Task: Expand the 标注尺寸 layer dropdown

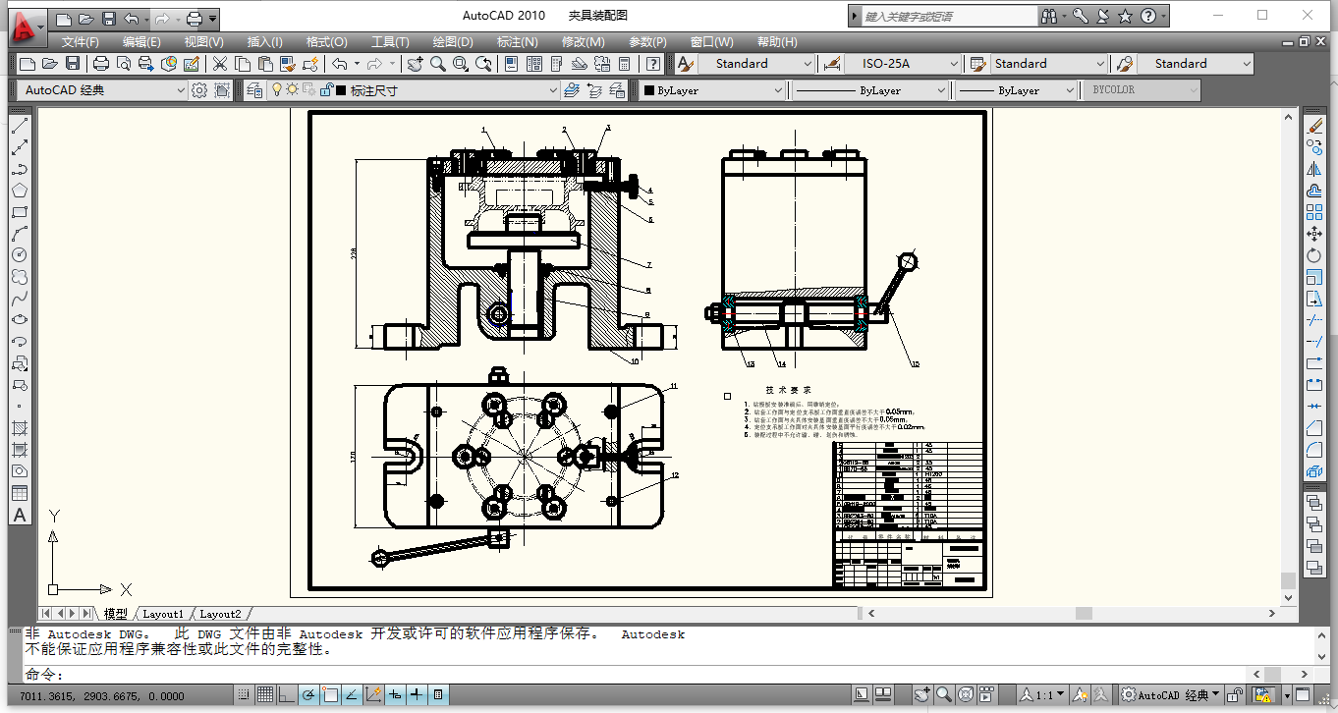Action: [x=552, y=90]
